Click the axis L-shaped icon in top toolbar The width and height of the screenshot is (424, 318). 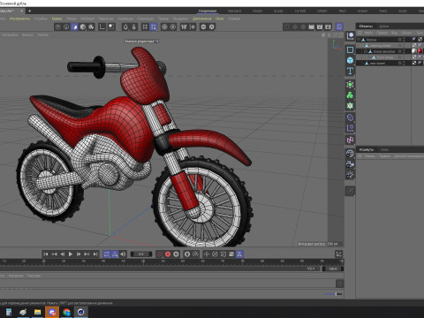tap(102, 27)
